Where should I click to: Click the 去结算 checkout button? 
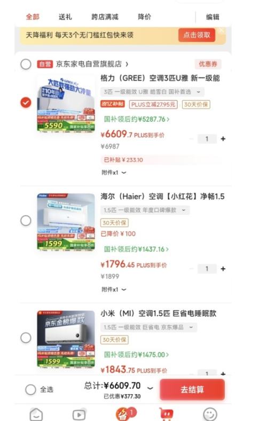tap(192, 389)
